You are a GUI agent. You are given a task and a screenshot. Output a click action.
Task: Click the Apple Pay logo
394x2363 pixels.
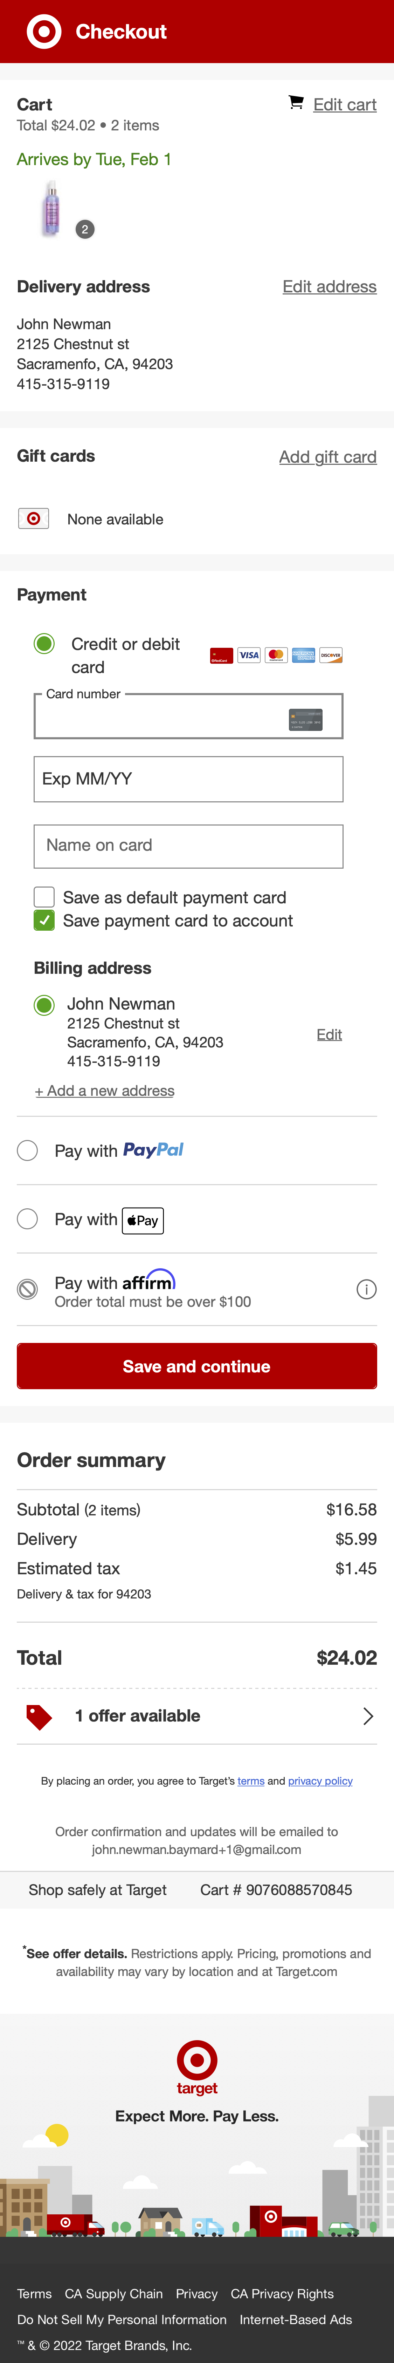tap(142, 1220)
